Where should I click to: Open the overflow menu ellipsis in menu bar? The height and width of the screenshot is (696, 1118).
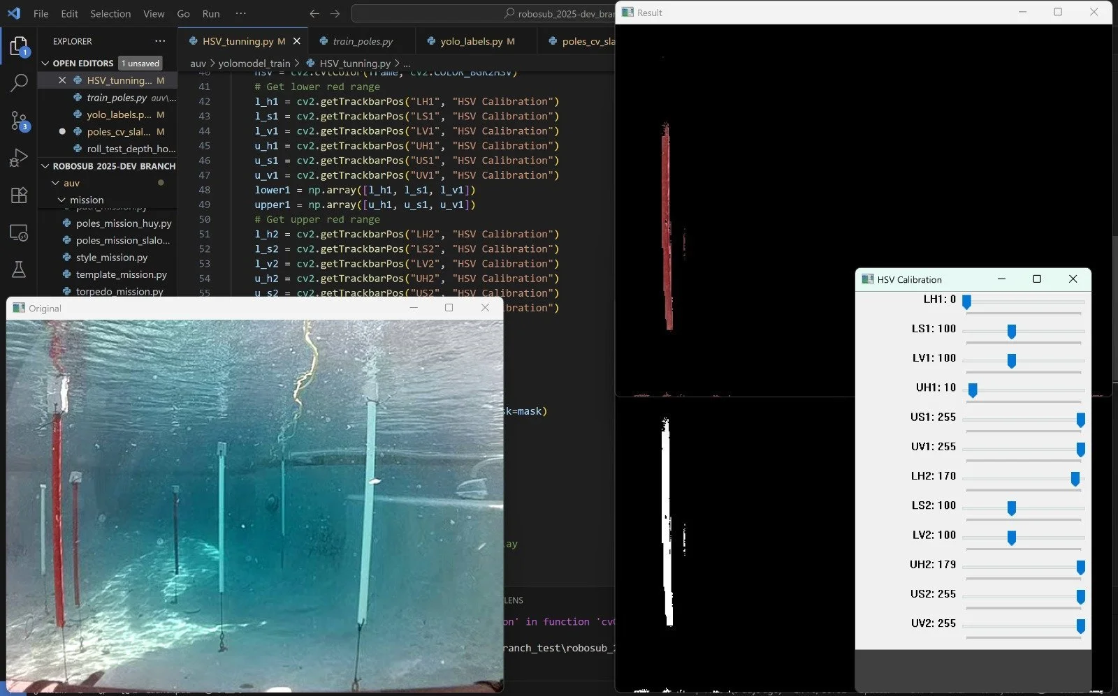pyautogui.click(x=240, y=13)
